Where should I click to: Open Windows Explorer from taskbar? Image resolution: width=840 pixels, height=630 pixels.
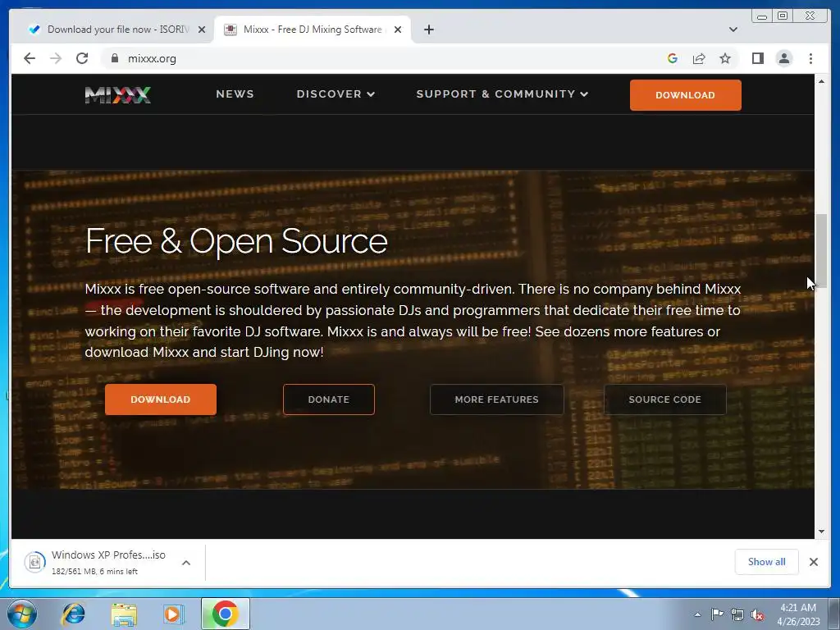coord(124,614)
